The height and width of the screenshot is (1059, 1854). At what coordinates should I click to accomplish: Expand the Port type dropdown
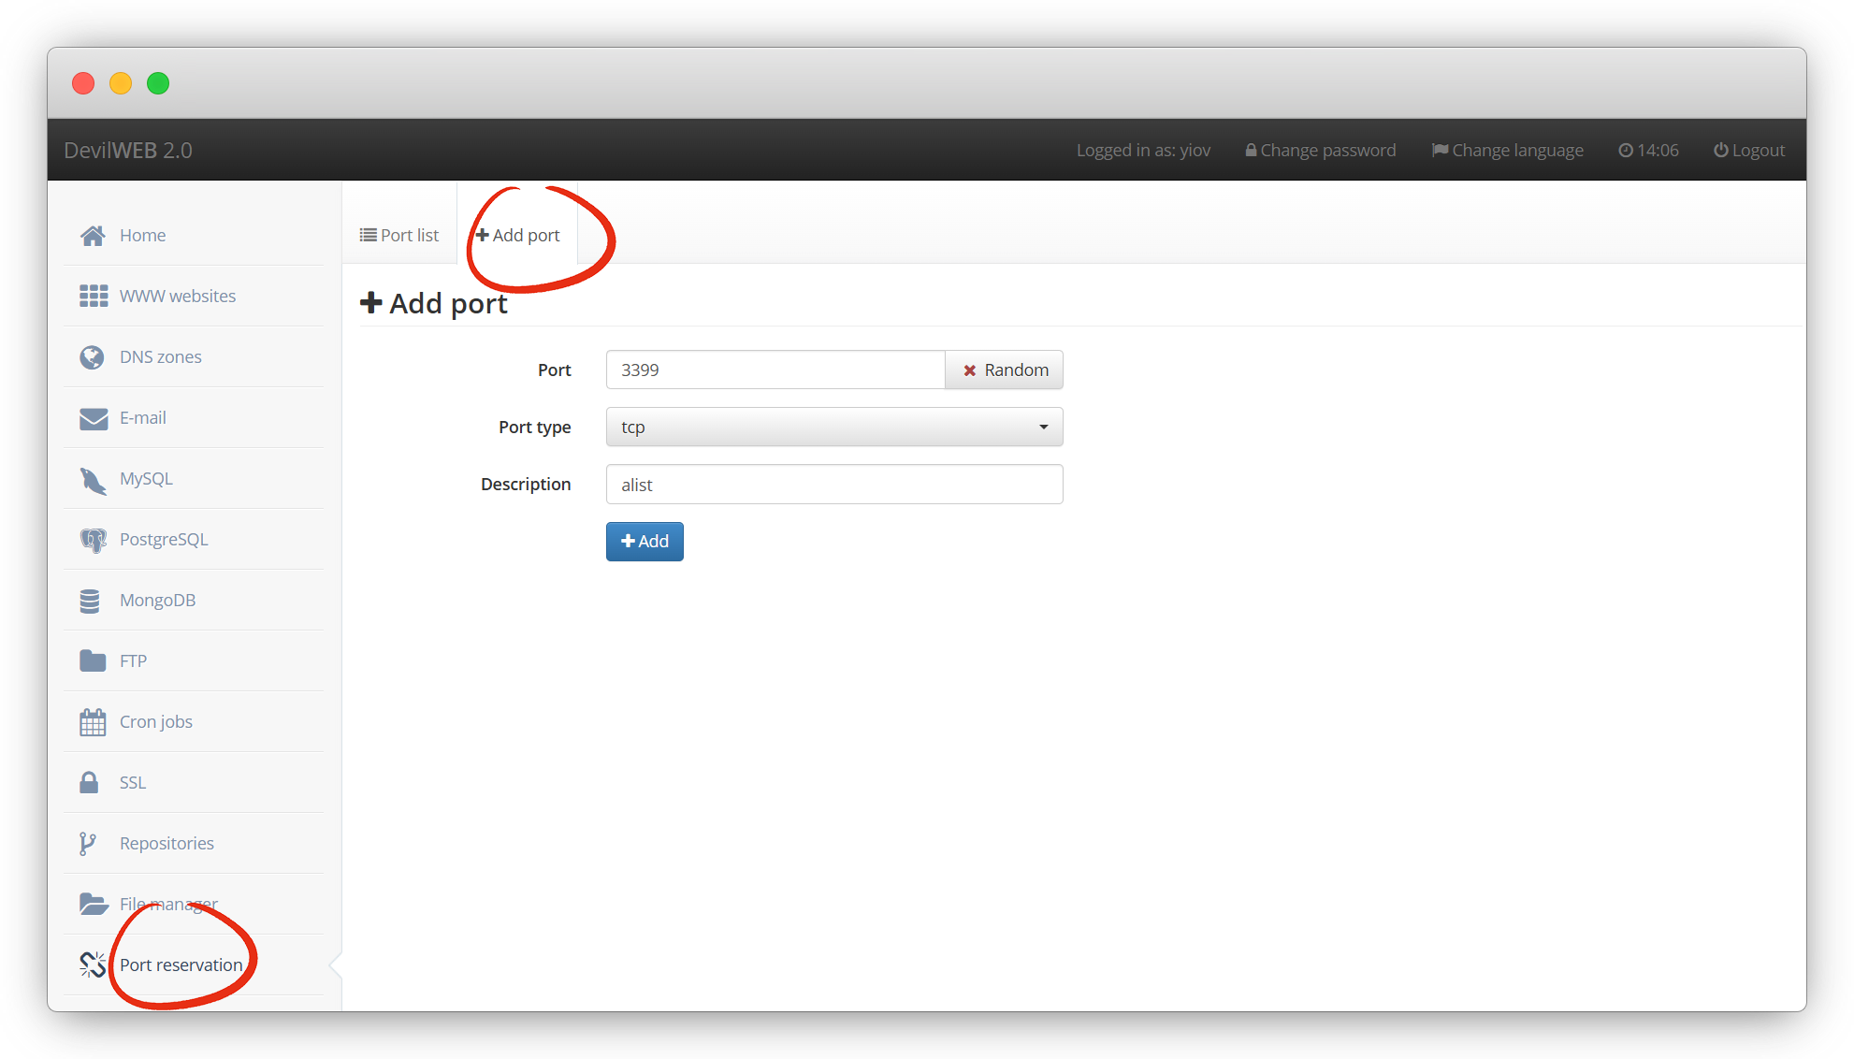833,428
